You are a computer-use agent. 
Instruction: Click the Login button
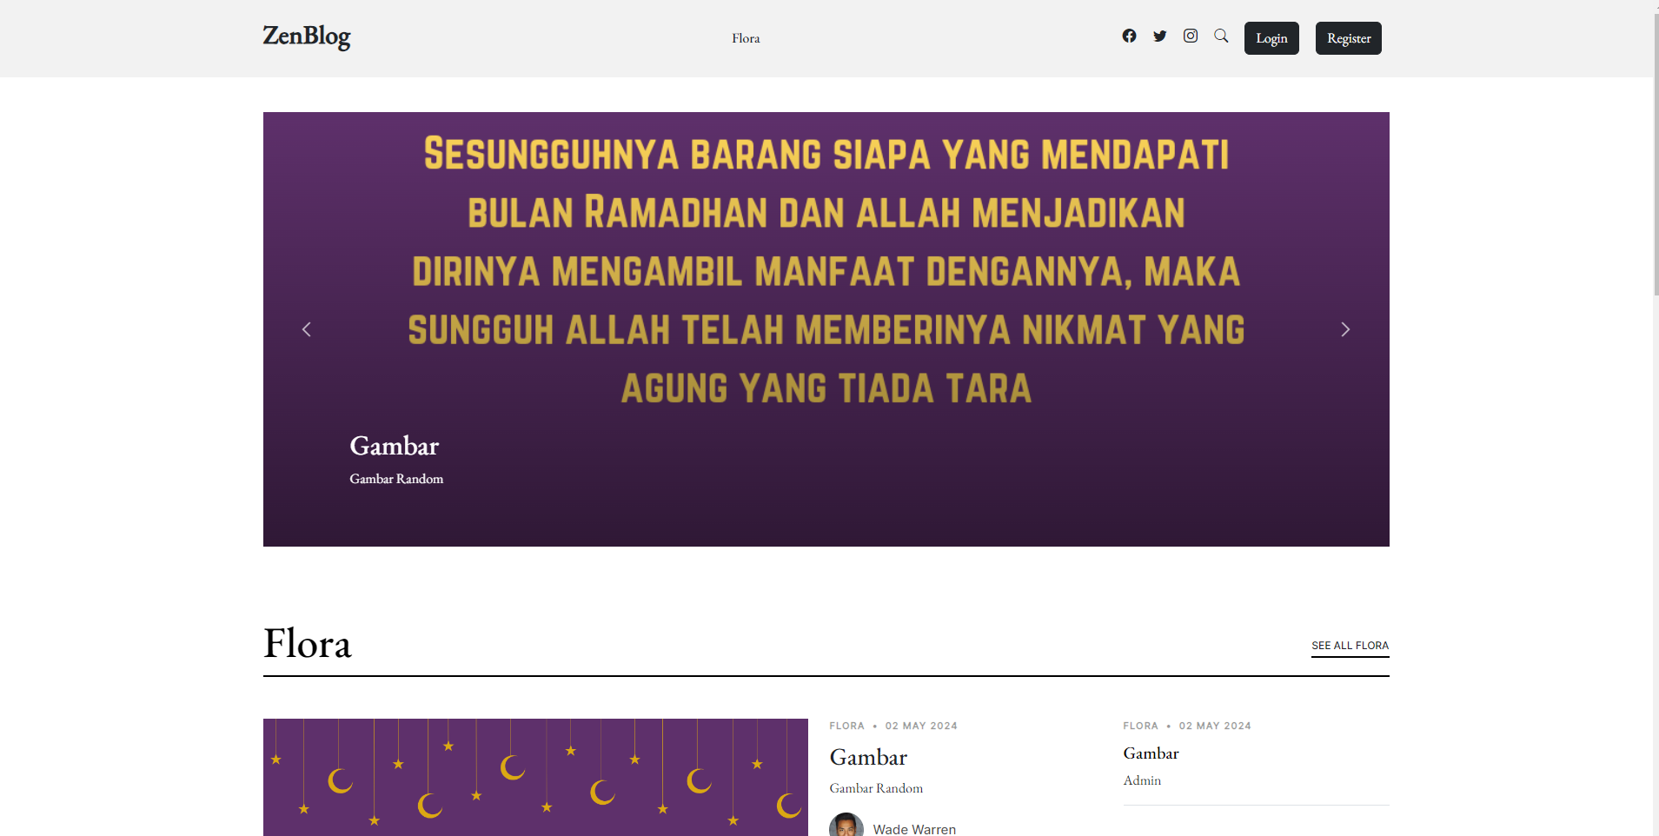tap(1271, 38)
